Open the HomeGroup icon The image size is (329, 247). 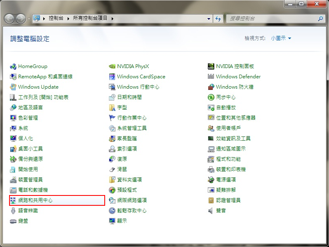(13, 66)
